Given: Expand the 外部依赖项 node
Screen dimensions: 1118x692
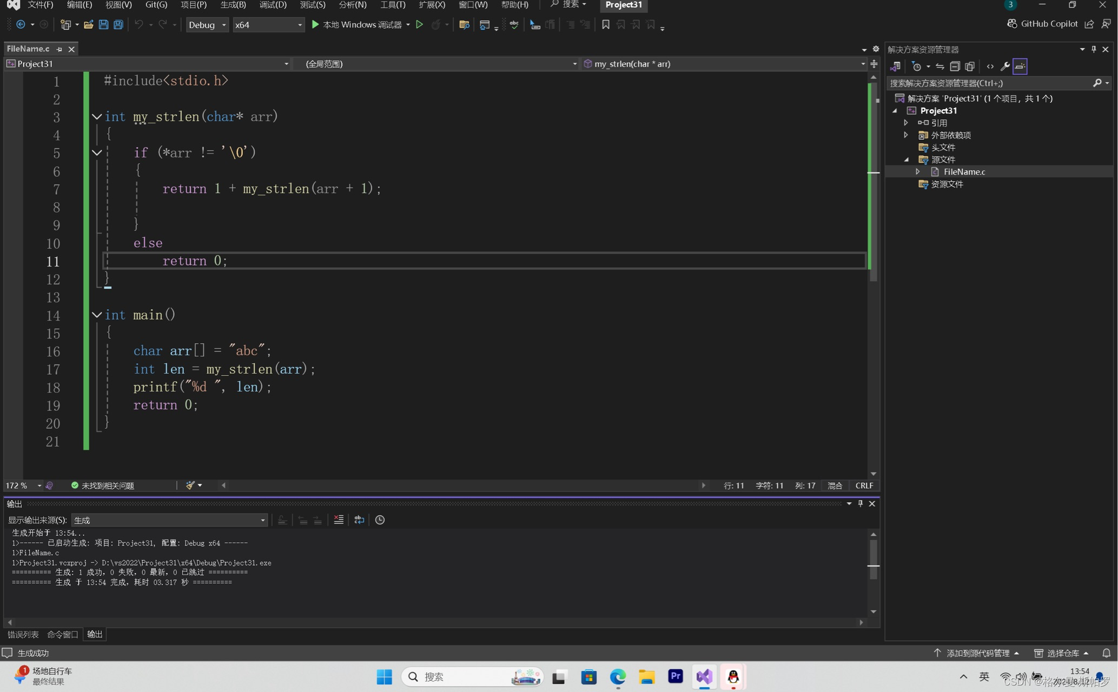Looking at the screenshot, I should click(906, 135).
